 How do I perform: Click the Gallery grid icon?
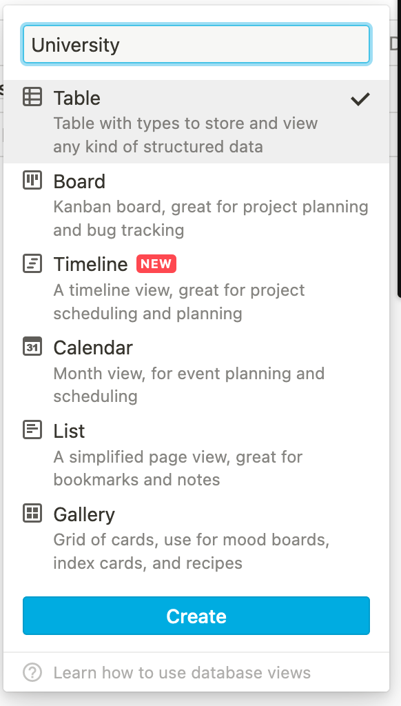[32, 513]
